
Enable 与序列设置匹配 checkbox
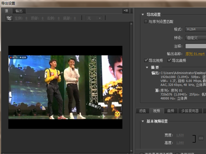pos(146,22)
